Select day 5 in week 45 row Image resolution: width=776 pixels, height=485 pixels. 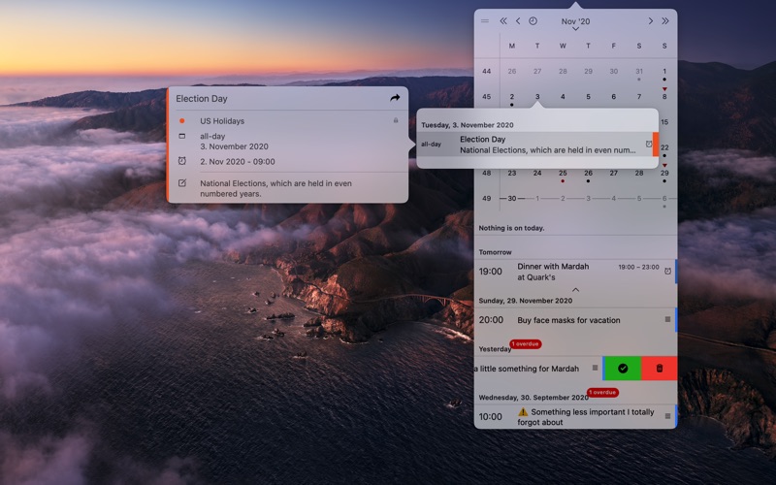click(589, 97)
